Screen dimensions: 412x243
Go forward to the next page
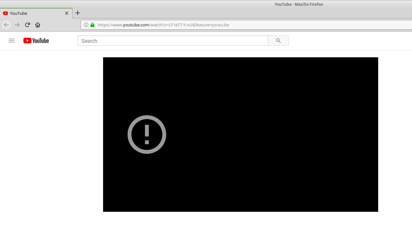pyautogui.click(x=17, y=25)
